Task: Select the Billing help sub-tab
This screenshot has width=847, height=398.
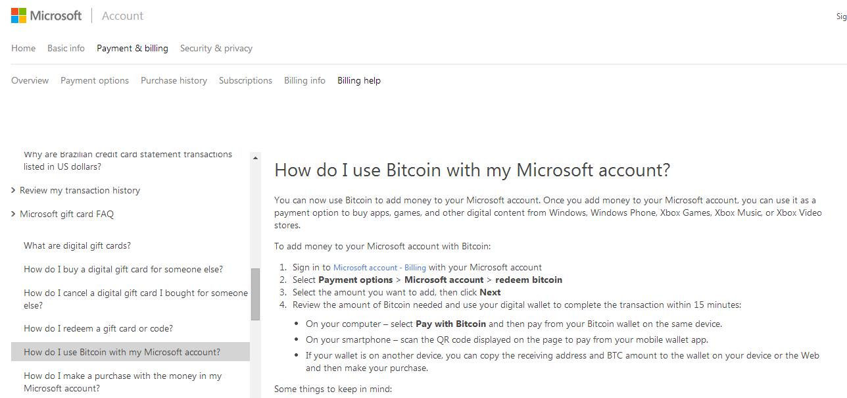Action: click(359, 80)
